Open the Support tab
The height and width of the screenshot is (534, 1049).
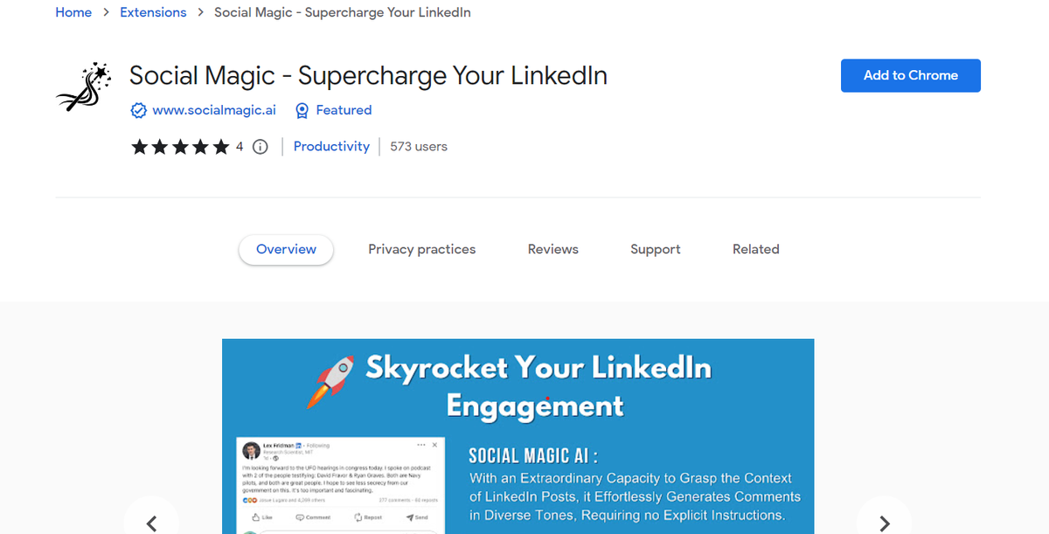[656, 249]
